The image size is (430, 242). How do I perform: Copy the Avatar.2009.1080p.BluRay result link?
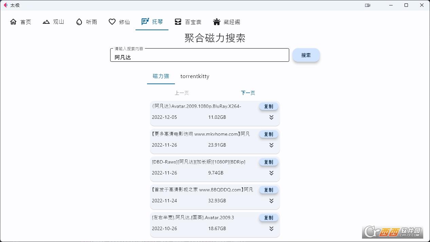[x=269, y=106]
